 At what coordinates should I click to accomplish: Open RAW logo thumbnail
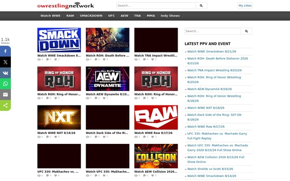(156, 117)
